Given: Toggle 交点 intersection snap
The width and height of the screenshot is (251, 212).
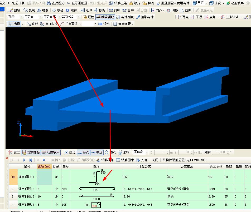Looking at the screenshot, I should (x=70, y=152).
